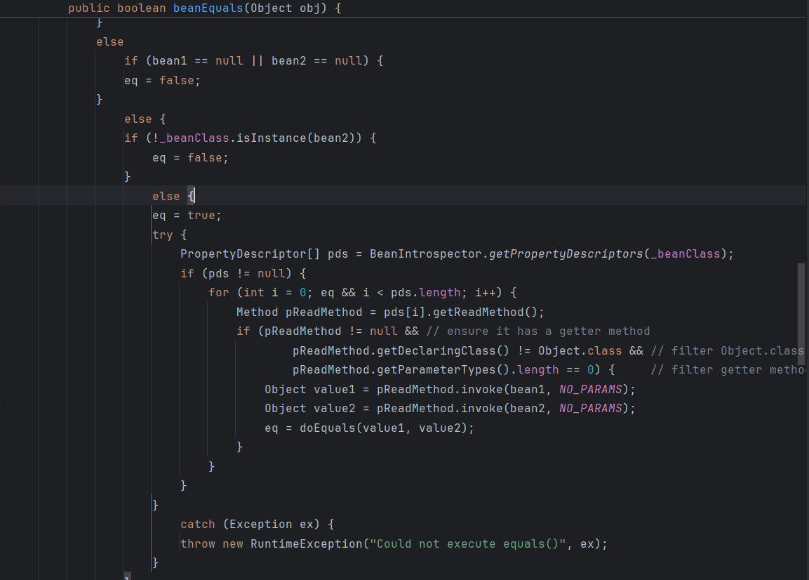Viewport: 809px width, 580px height.
Task: Place cursor on the 'eq = true' statement
Action: pos(187,216)
